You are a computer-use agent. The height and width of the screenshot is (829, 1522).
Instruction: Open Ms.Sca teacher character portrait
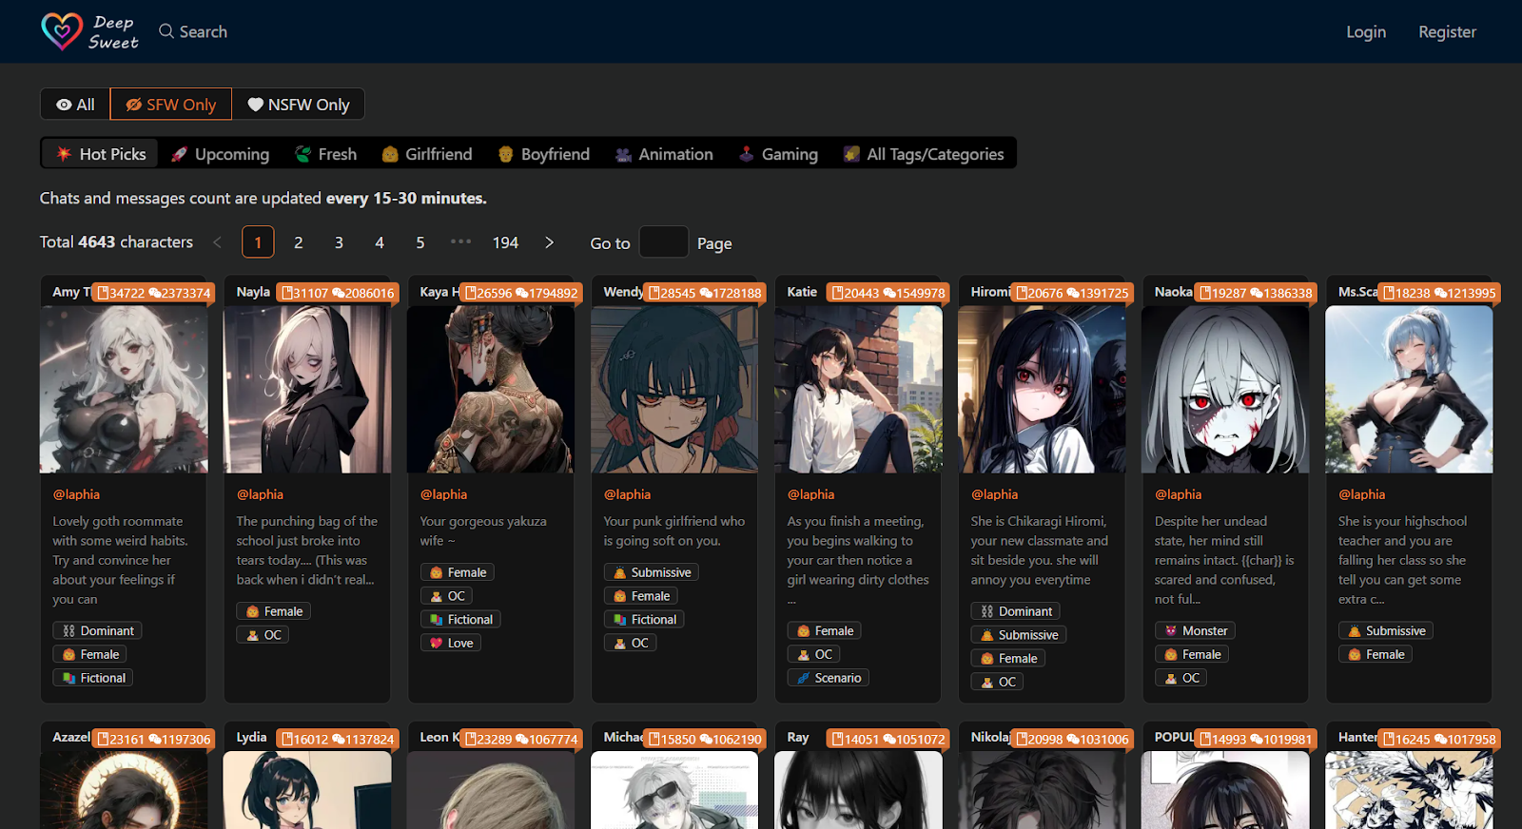point(1409,389)
